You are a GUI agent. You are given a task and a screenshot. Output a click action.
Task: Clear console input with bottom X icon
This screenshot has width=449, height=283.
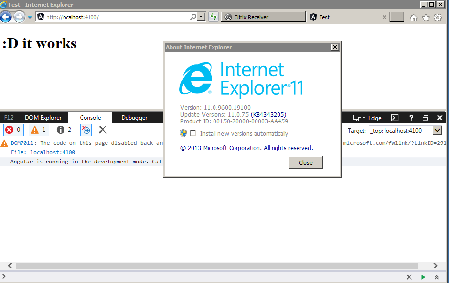409,277
